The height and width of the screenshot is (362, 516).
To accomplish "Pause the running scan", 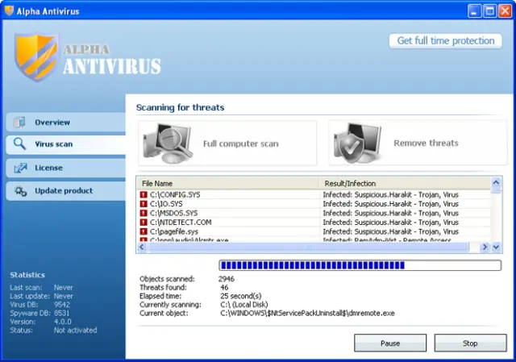I will (390, 343).
